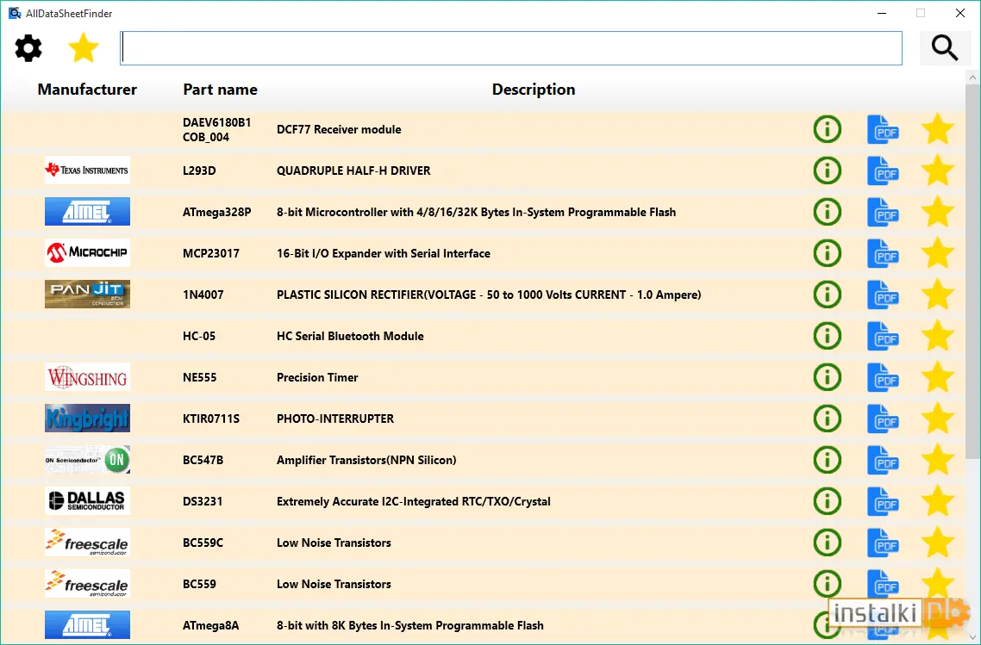
Task: Select 'HC Serial Bluetooth Module' text
Action: [350, 336]
